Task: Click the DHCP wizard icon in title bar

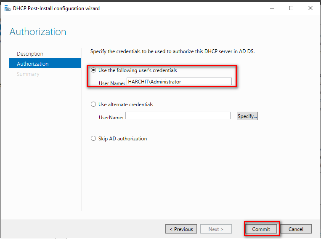Action: pos(8,8)
